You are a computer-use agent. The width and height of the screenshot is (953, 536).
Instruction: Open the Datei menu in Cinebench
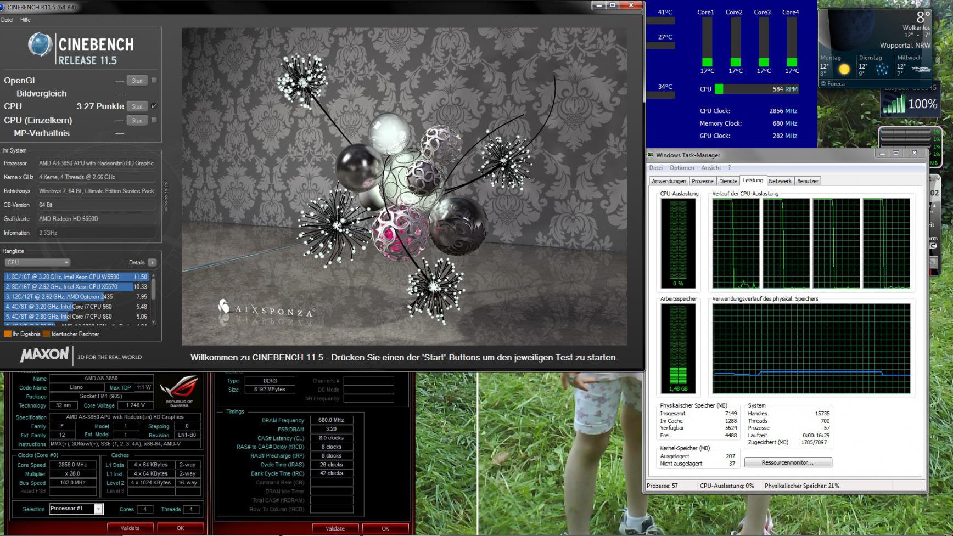tap(7, 20)
